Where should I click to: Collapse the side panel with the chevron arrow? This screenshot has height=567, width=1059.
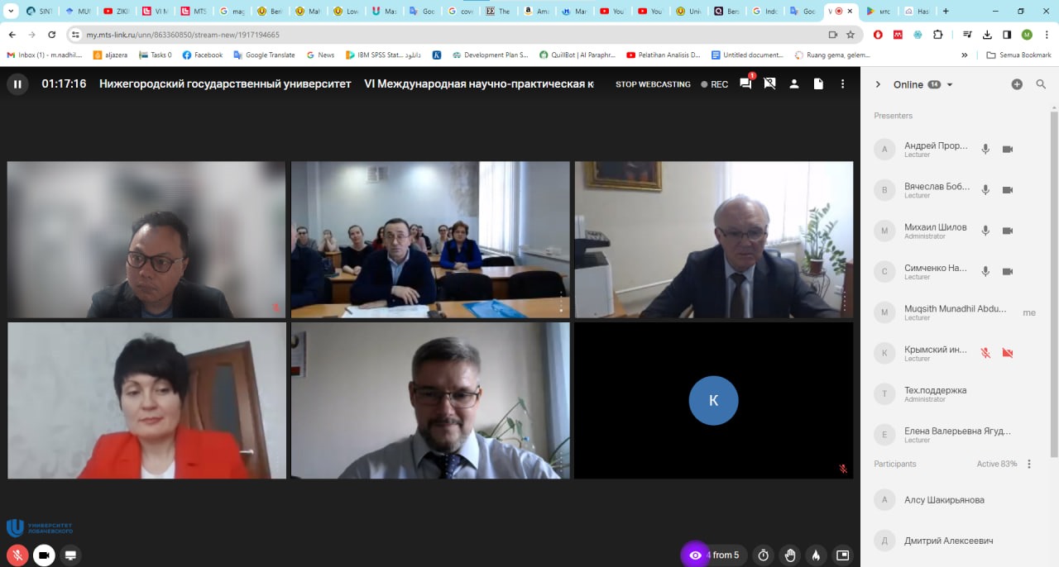coord(878,84)
